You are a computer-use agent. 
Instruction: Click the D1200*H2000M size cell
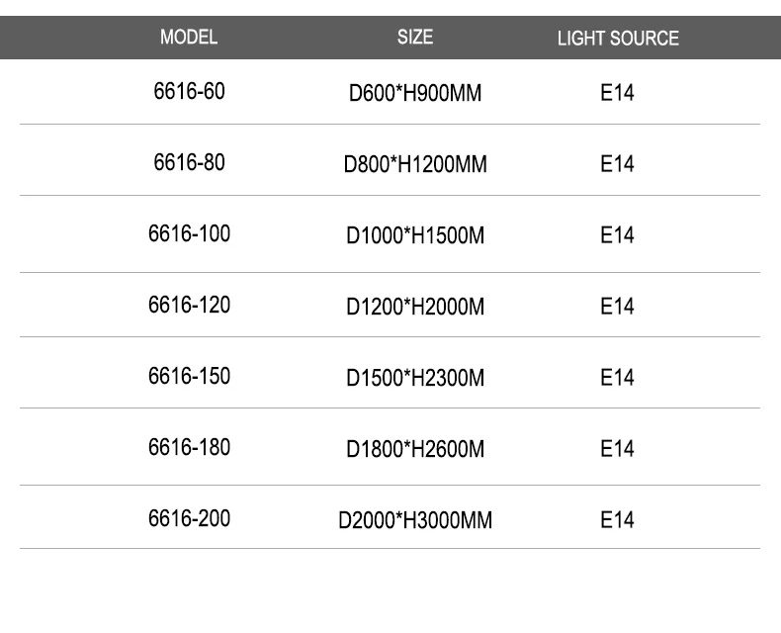click(415, 308)
